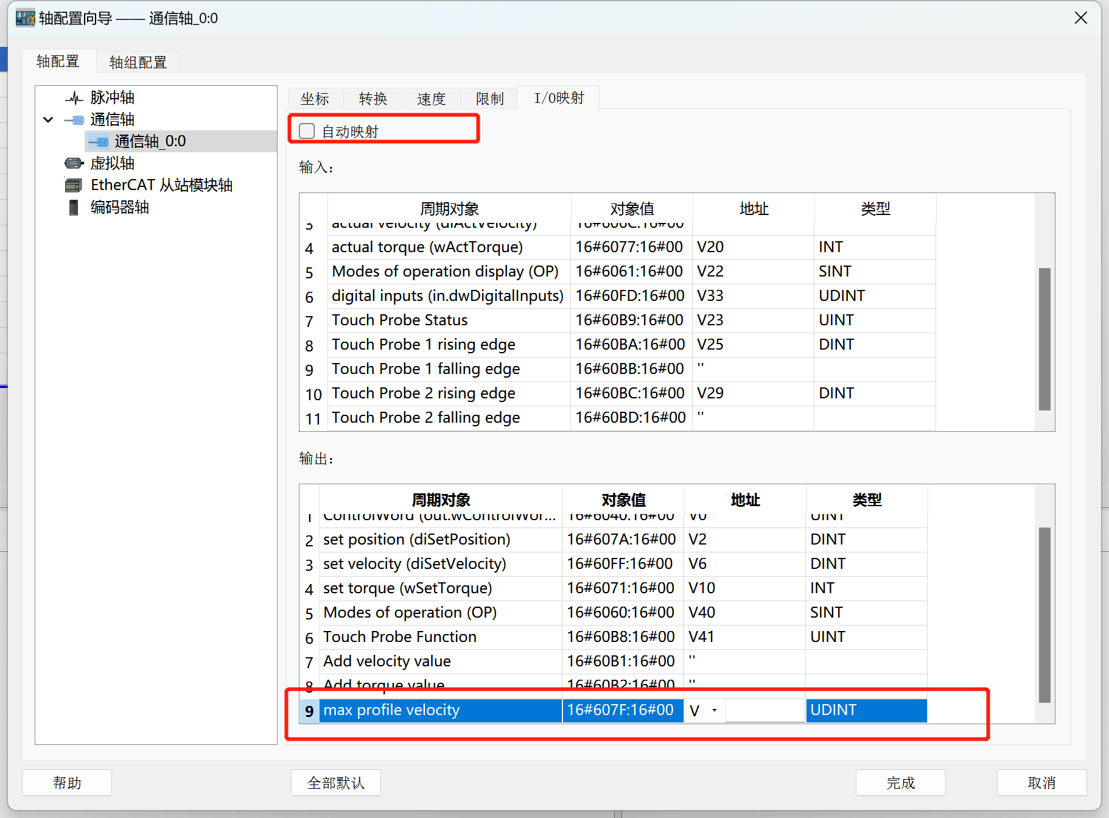Viewport: 1109px width, 818px height.
Task: Click the input table 周期对象 column header
Action: [x=449, y=209]
